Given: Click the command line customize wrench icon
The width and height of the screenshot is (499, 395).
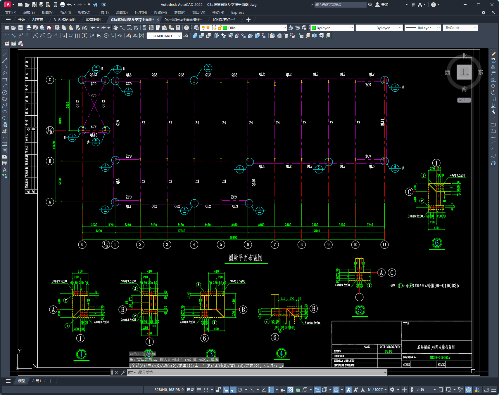Looking at the screenshot, I should pyautogui.click(x=123, y=372).
